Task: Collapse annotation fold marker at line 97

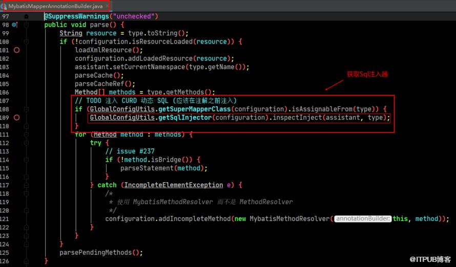Action: (x=27, y=16)
